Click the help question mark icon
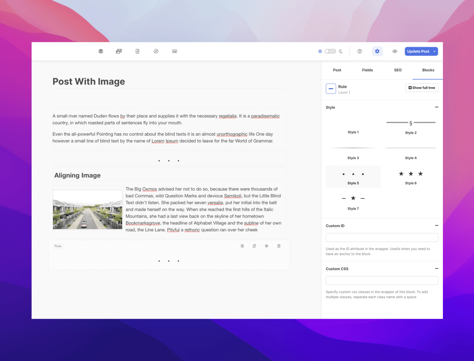474x361 pixels. tap(360, 51)
